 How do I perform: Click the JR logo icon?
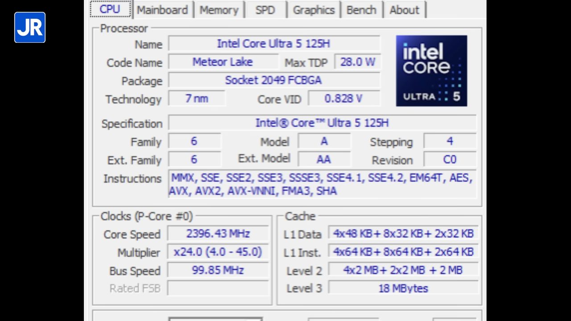(x=30, y=27)
